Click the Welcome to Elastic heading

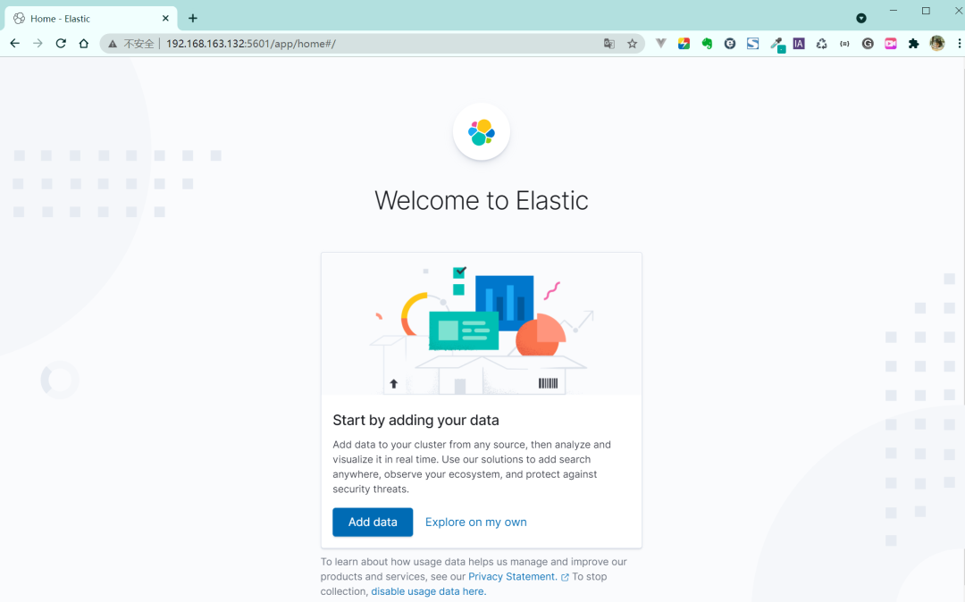(482, 200)
